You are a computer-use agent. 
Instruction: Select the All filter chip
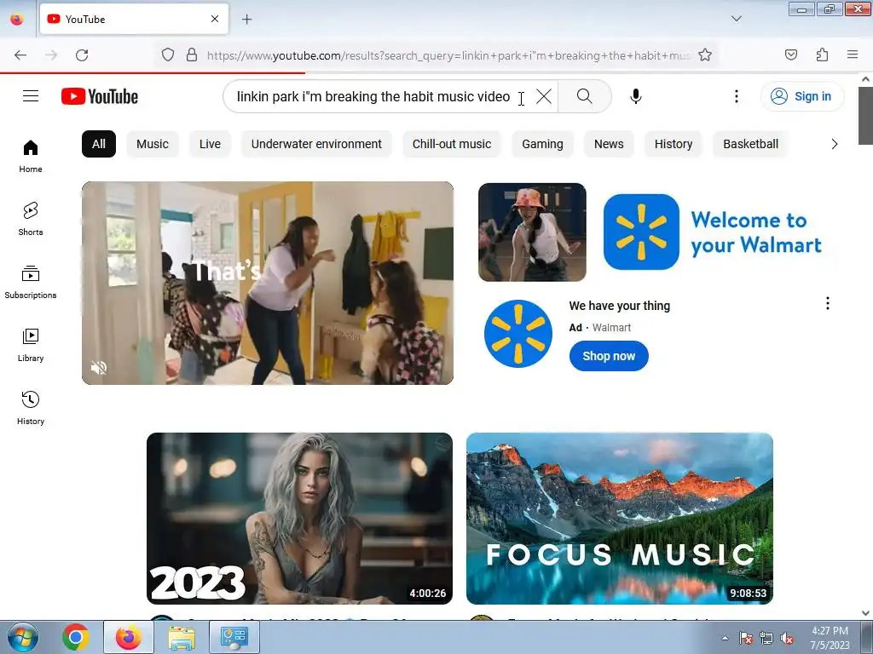pos(99,144)
